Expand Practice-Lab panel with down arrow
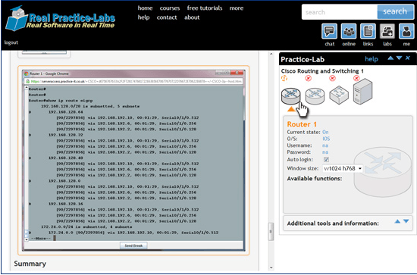The height and width of the screenshot is (275, 417). click(399, 58)
